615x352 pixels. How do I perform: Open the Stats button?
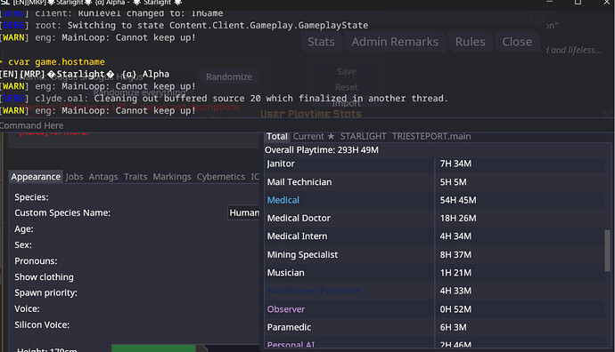click(x=321, y=42)
